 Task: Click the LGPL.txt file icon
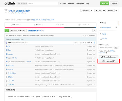point(6,81)
